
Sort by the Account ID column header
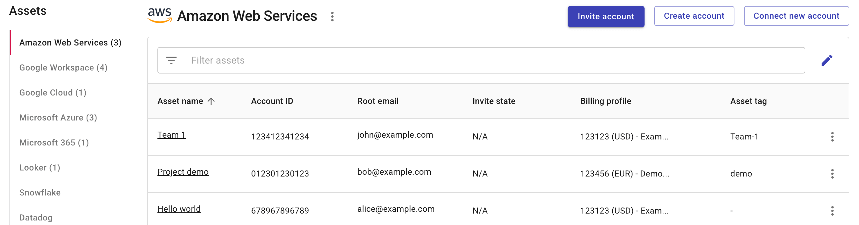(x=272, y=101)
